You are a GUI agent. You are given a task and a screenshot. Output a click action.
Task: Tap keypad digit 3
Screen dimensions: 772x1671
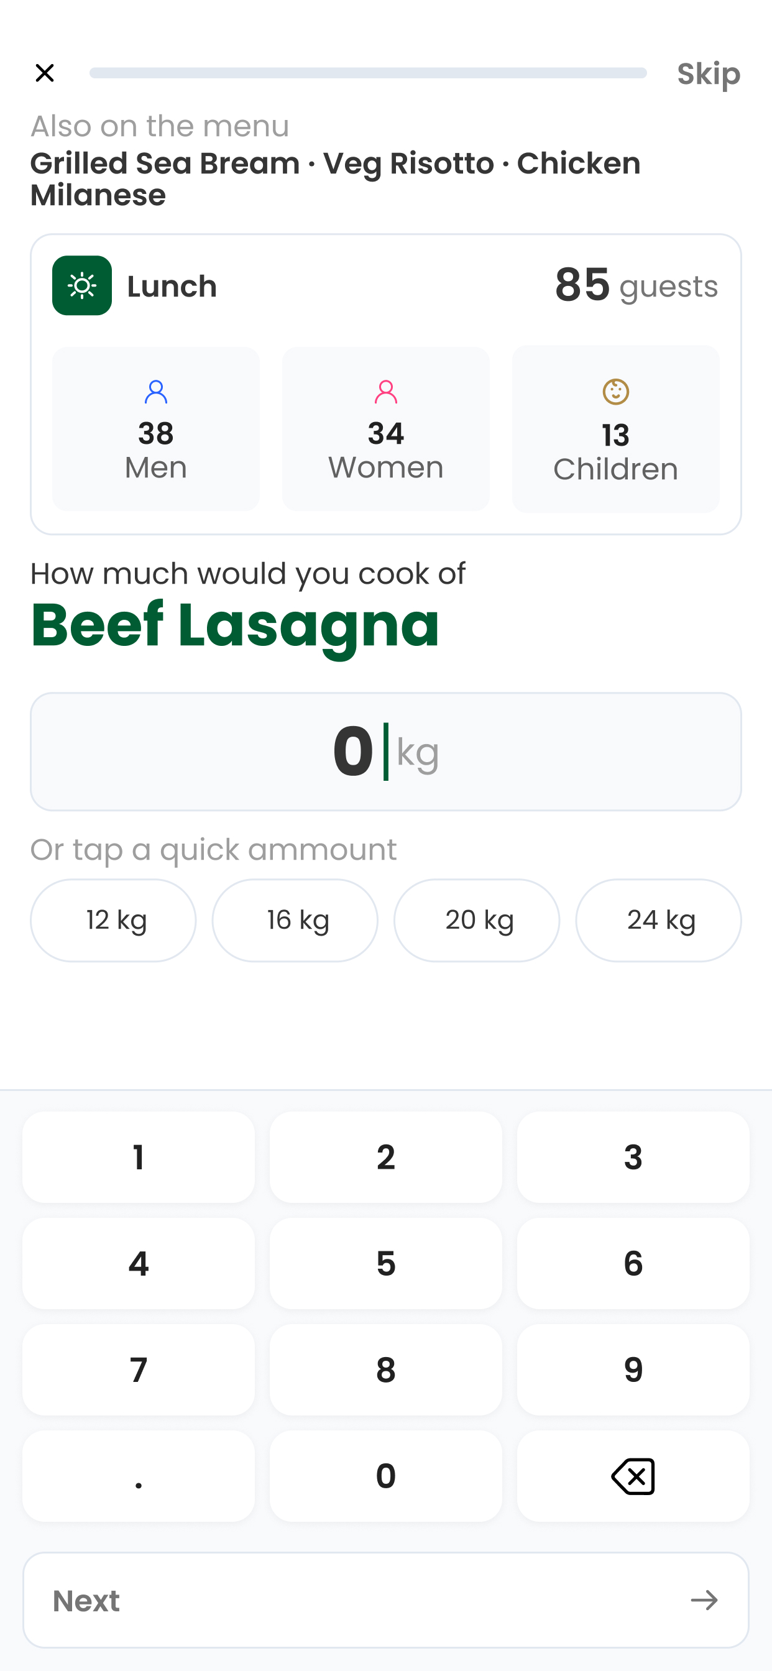(x=633, y=1157)
